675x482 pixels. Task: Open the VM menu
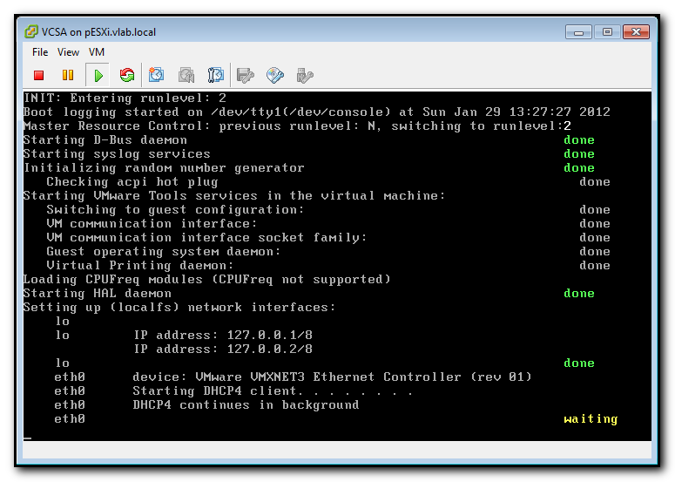(97, 52)
